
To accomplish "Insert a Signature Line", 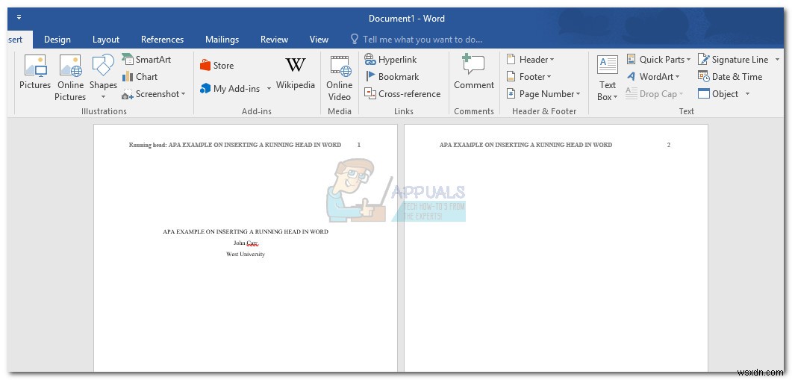I will click(734, 60).
